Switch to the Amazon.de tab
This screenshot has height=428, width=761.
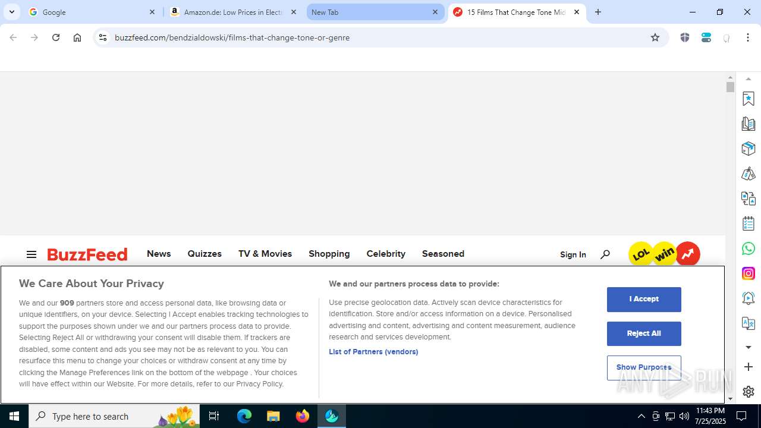(x=234, y=12)
